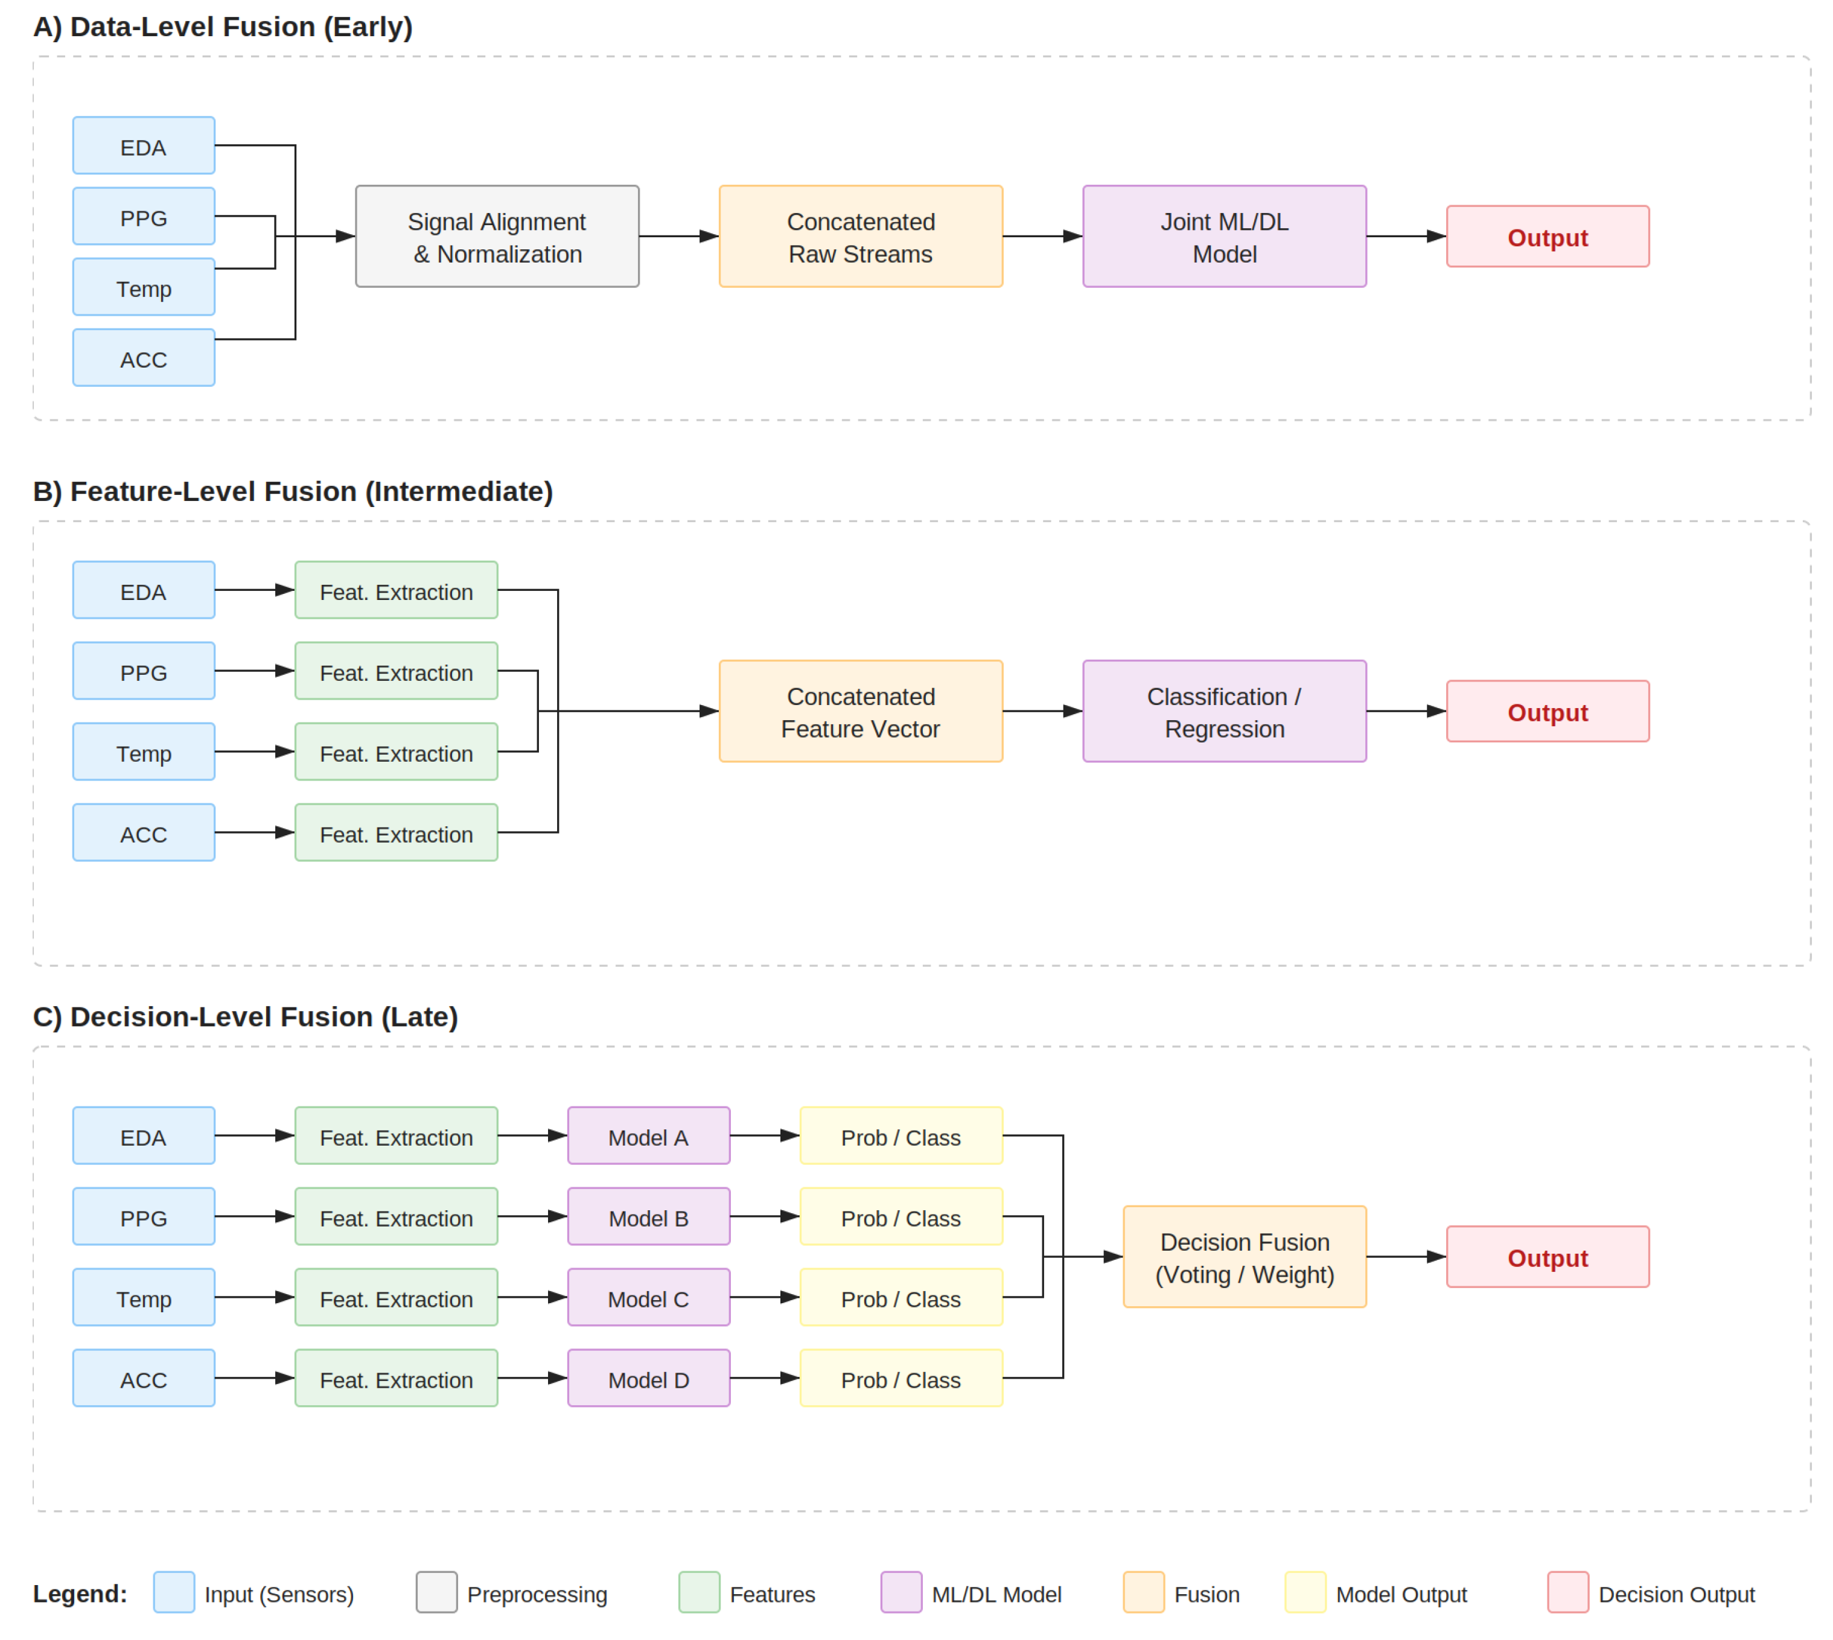Click the ML/DL Model purple legend swatch
1833x1640 pixels.
(901, 1592)
